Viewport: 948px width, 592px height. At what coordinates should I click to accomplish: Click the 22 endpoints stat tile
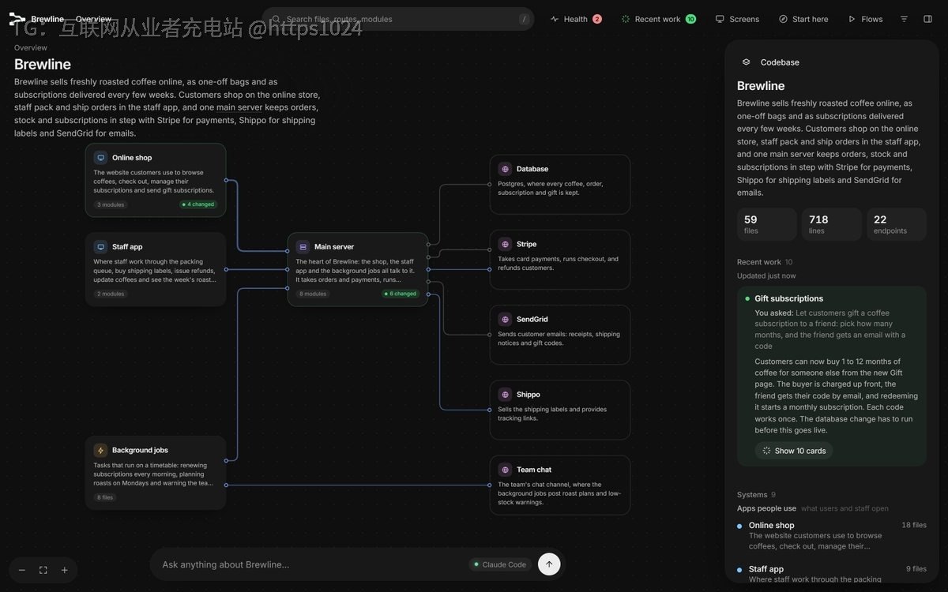click(897, 224)
